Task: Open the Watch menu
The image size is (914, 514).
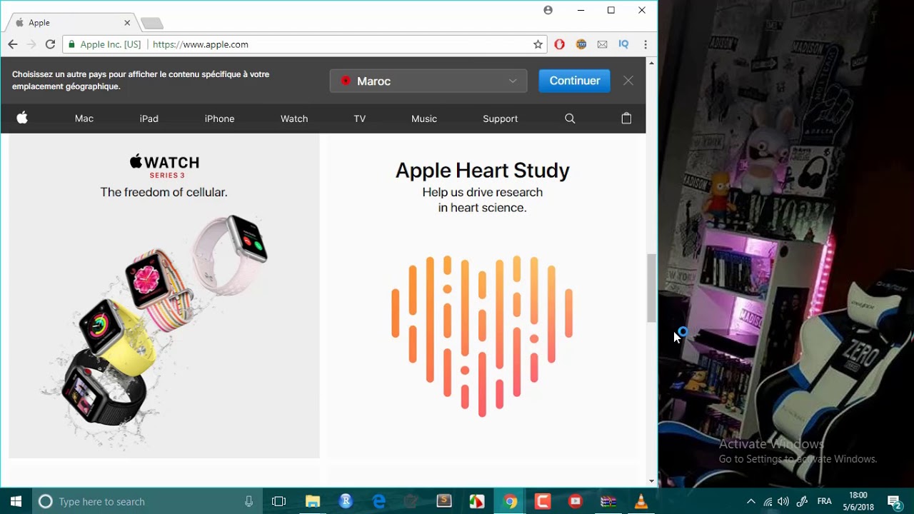Action: [x=294, y=119]
